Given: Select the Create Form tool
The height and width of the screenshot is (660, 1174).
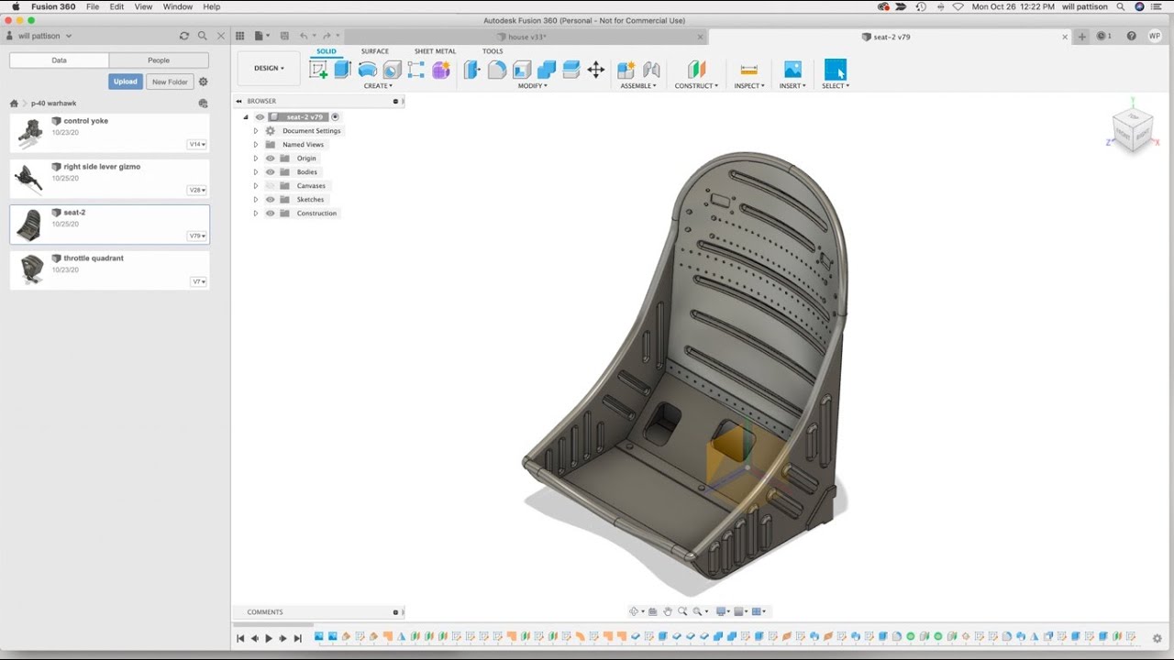Looking at the screenshot, I should (441, 70).
